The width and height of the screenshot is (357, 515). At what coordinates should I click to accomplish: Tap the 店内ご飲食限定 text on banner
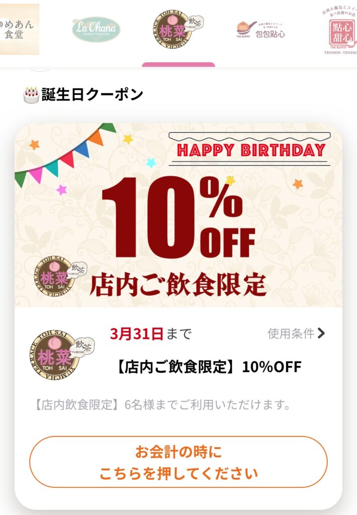click(177, 285)
